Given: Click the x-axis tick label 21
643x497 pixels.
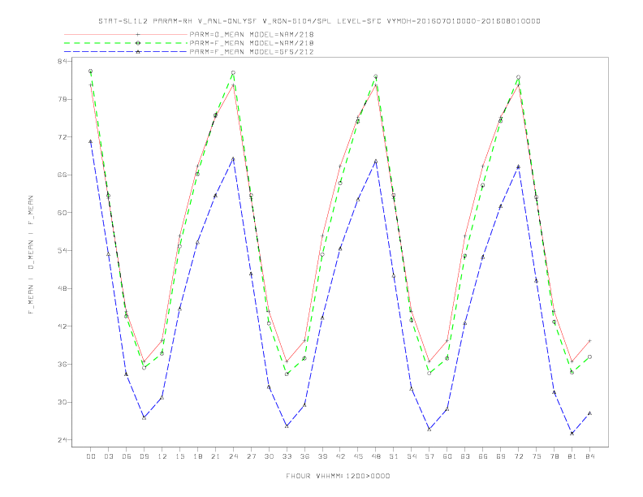Looking at the screenshot, I should [x=215, y=456].
